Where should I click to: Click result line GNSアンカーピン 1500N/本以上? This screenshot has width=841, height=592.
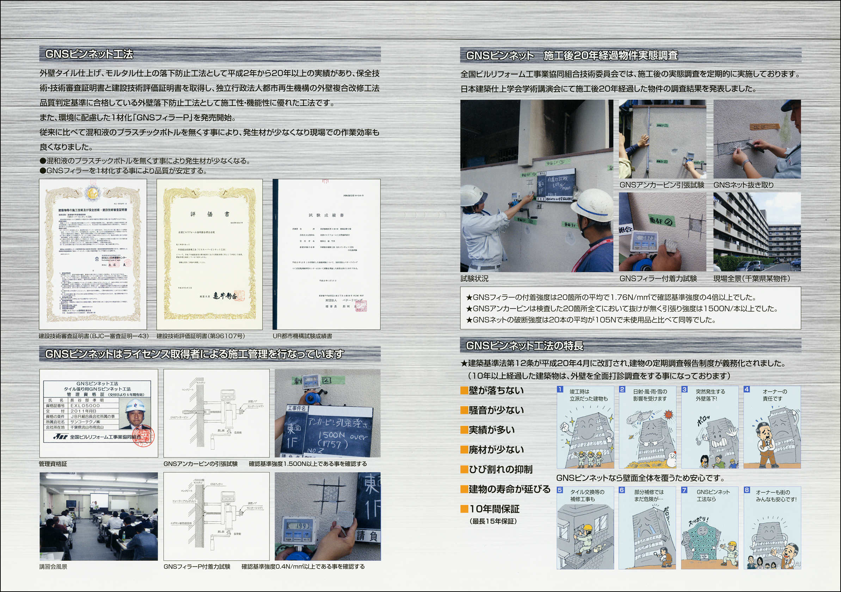(622, 309)
